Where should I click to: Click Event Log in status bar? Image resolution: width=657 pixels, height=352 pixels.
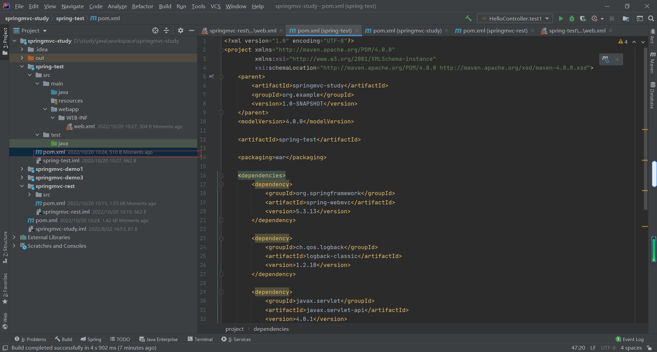pyautogui.click(x=630, y=339)
